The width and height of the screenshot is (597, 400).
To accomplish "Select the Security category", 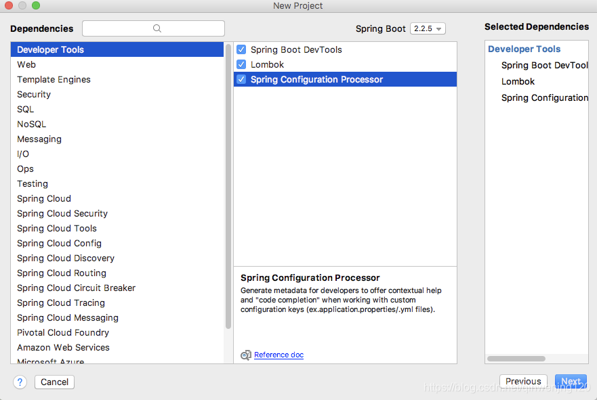I will [x=117, y=94].
